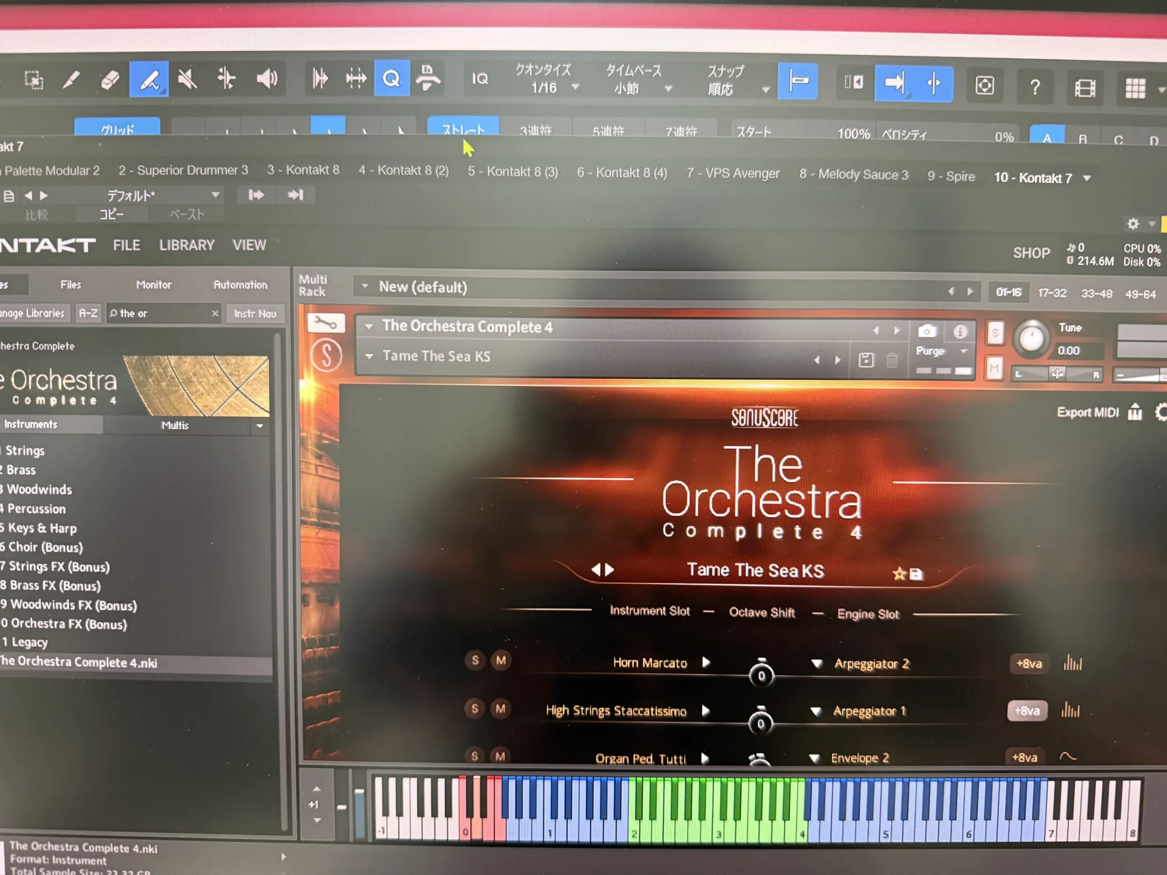Mute the High Strings Staccatissimo slot
The height and width of the screenshot is (875, 1167).
(500, 708)
